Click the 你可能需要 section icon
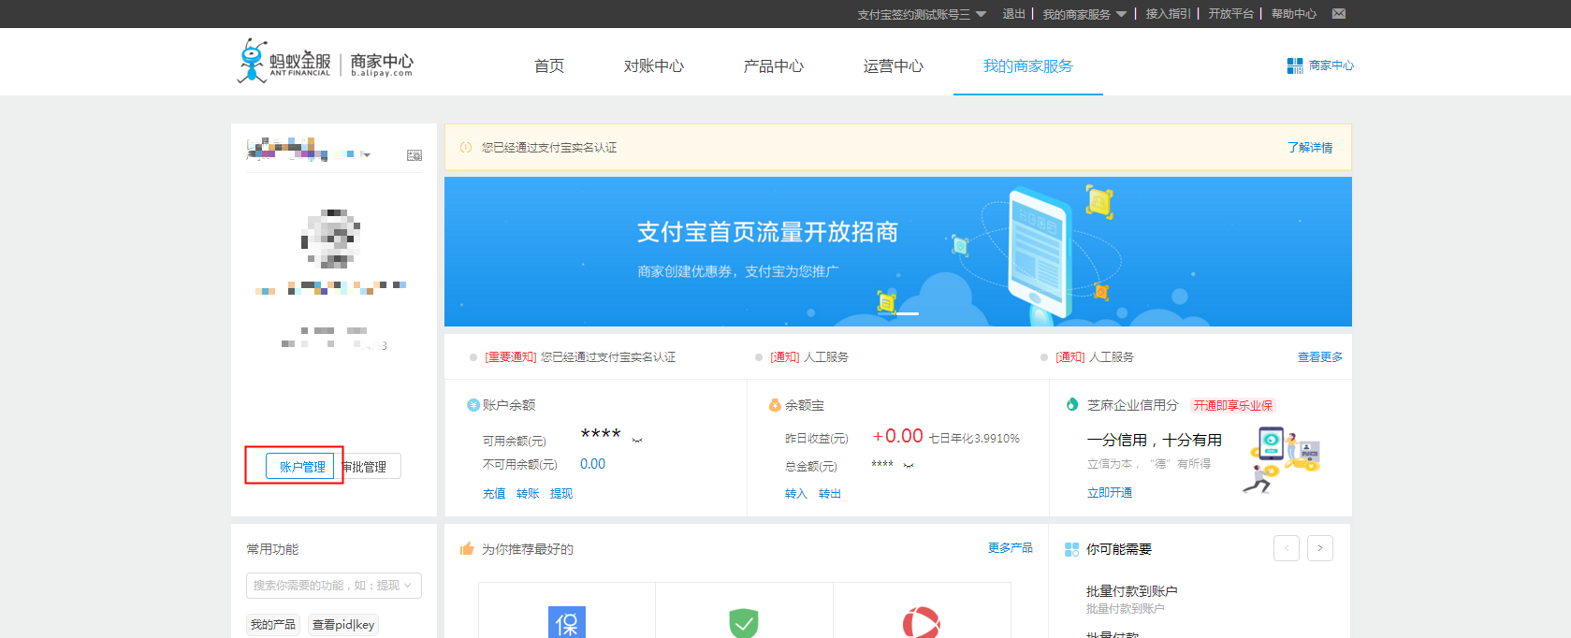 click(1072, 549)
